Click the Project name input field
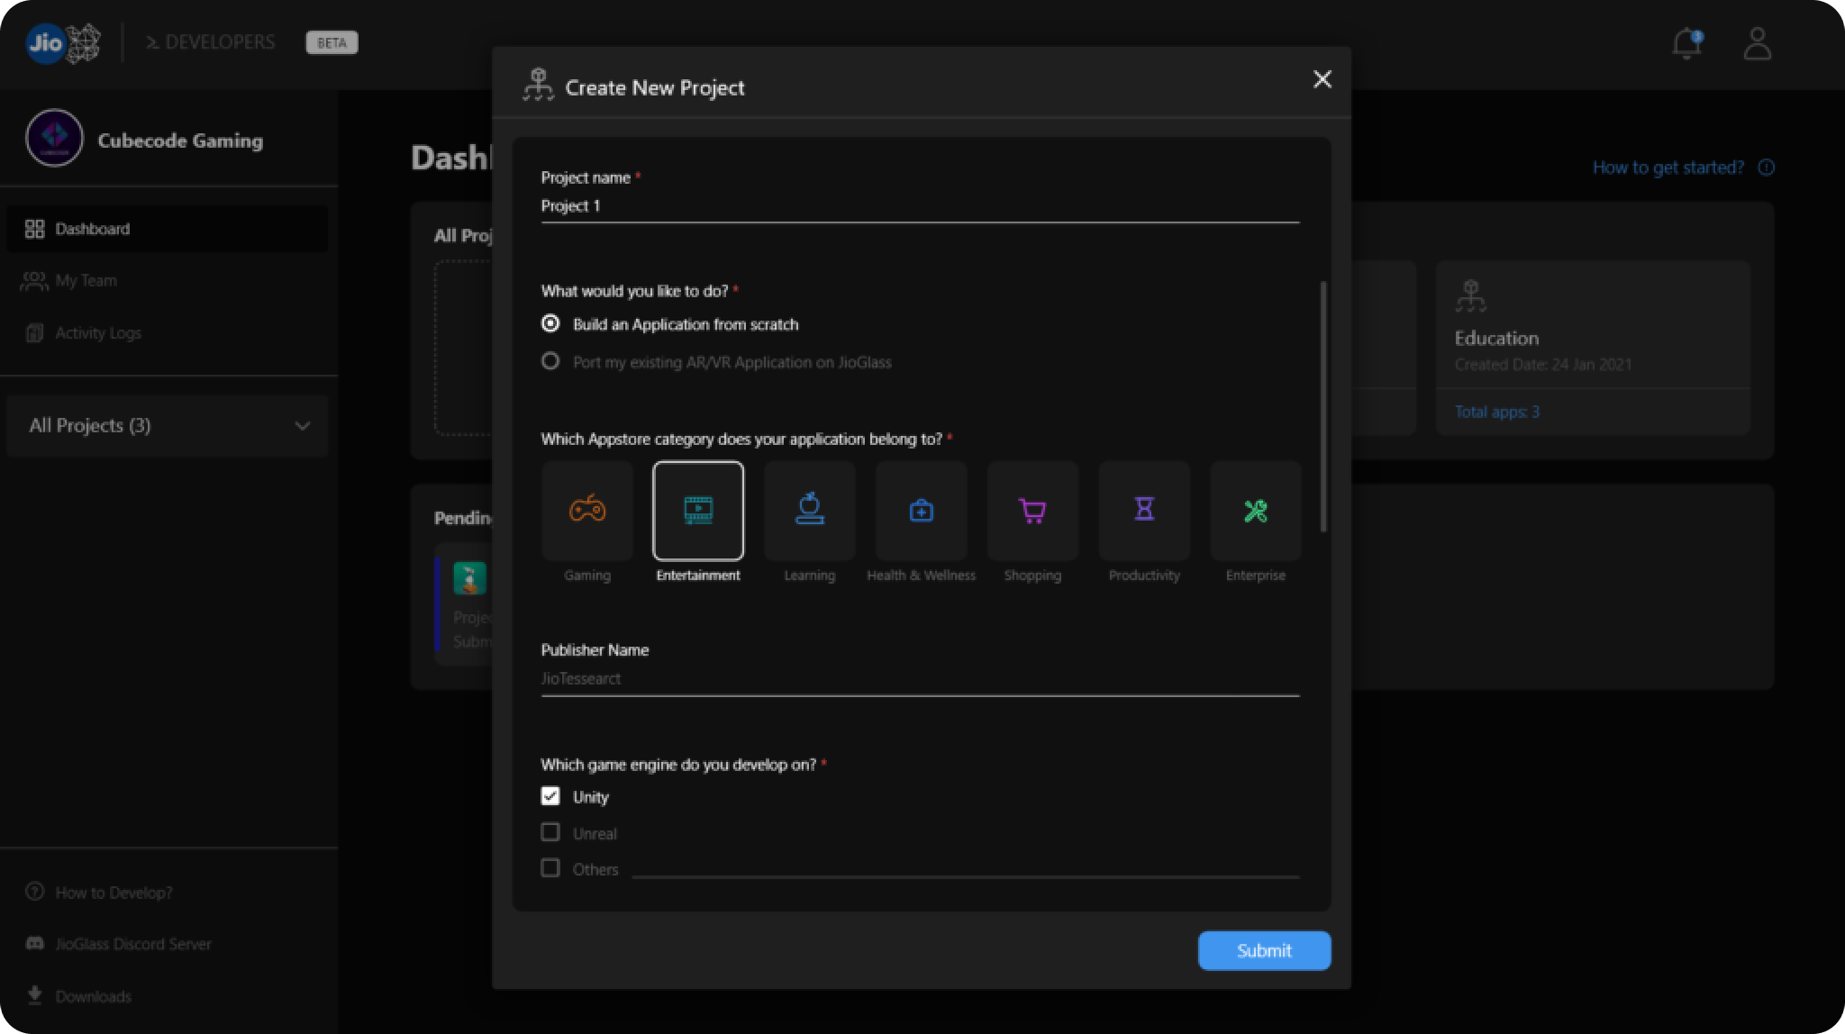Image resolution: width=1845 pixels, height=1034 pixels. click(920, 206)
